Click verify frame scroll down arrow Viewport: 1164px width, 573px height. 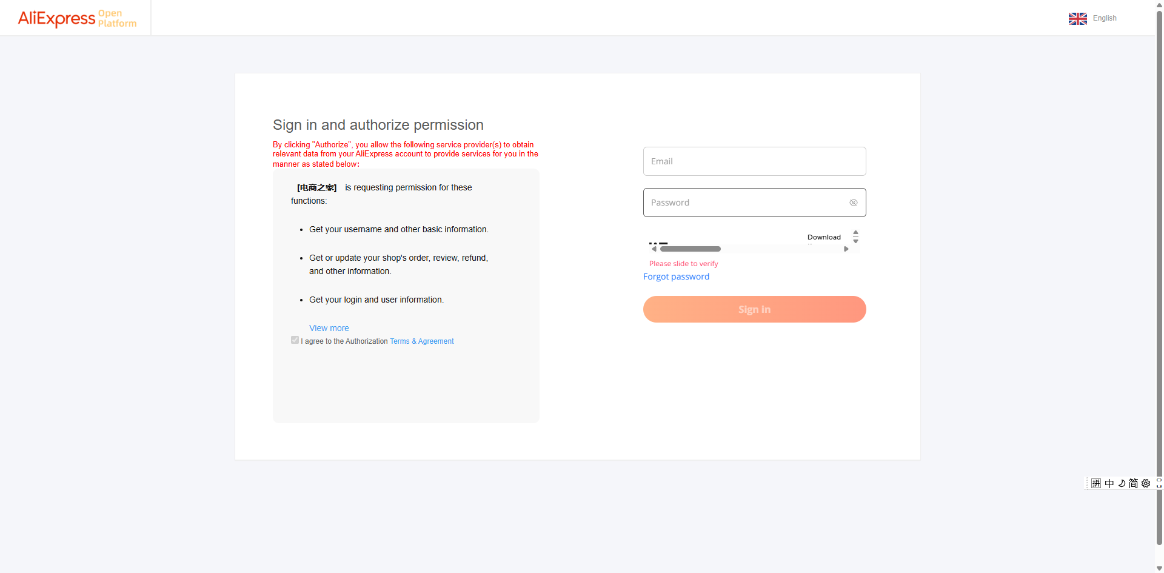[855, 241]
